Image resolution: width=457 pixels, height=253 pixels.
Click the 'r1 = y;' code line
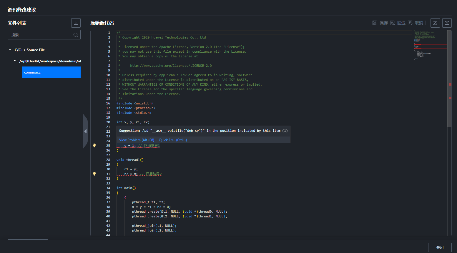[x=131, y=169]
